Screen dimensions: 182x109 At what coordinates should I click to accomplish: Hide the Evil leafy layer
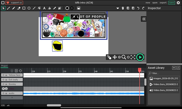coord(3,80)
